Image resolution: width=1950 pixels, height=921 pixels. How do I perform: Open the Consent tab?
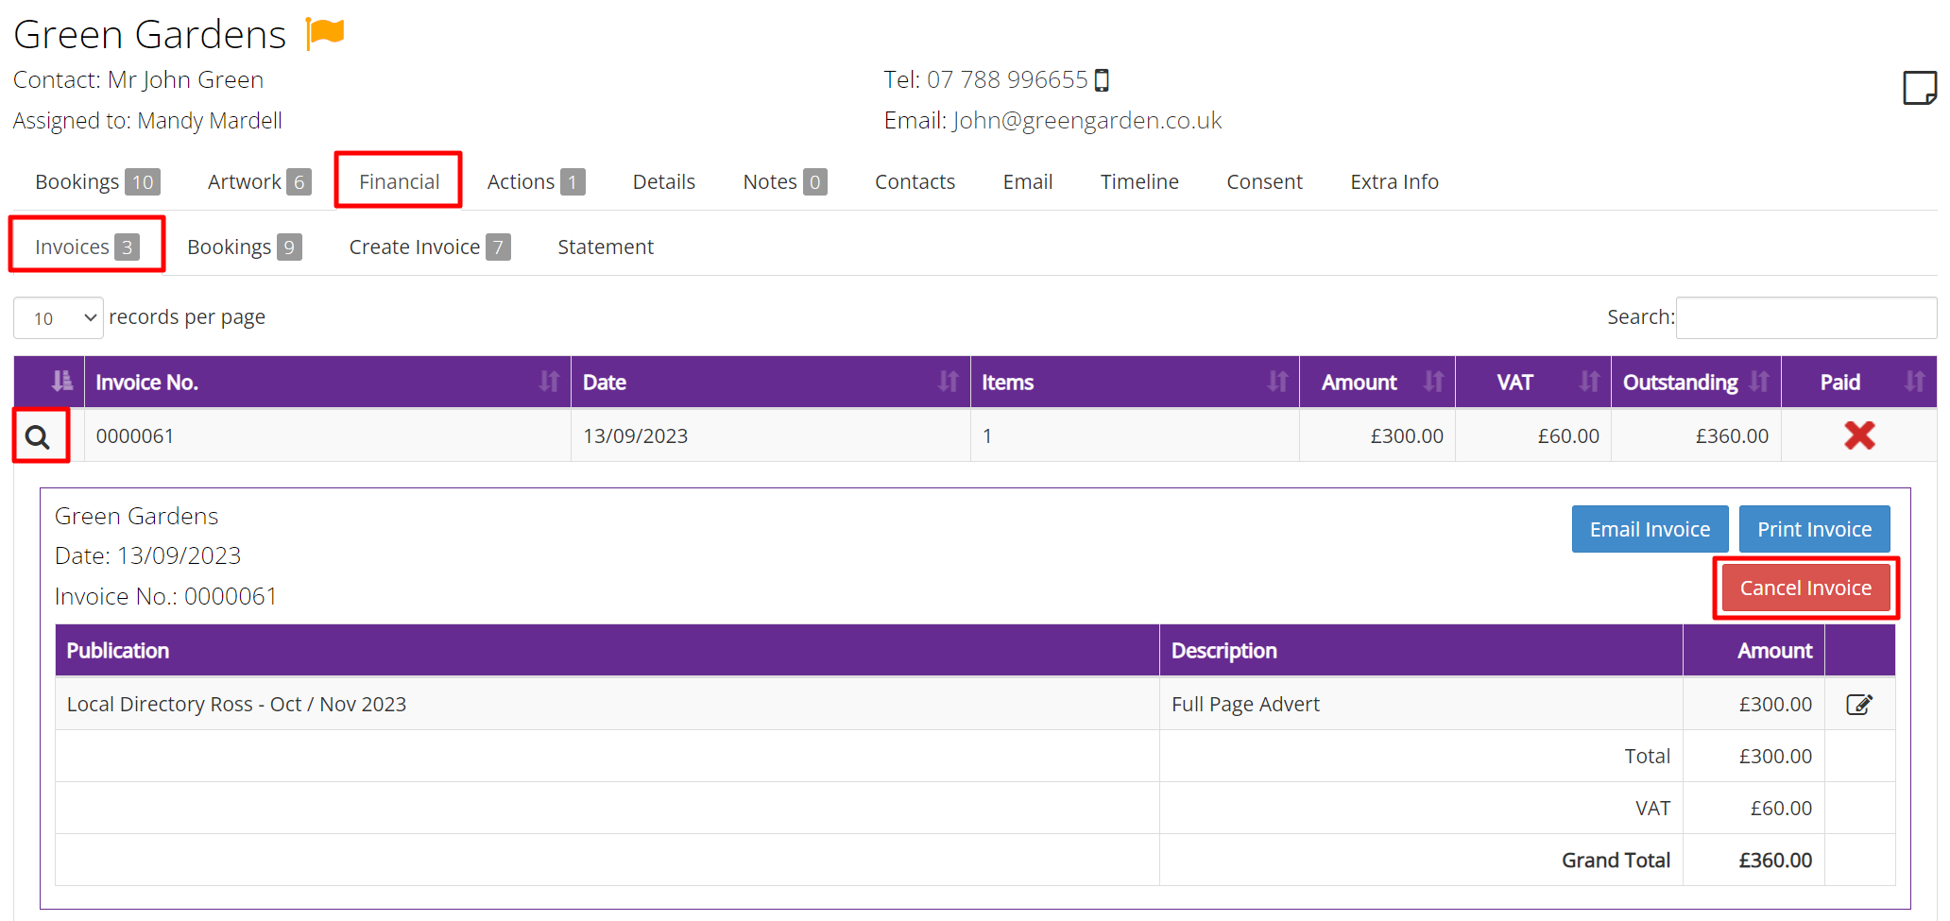tap(1264, 181)
